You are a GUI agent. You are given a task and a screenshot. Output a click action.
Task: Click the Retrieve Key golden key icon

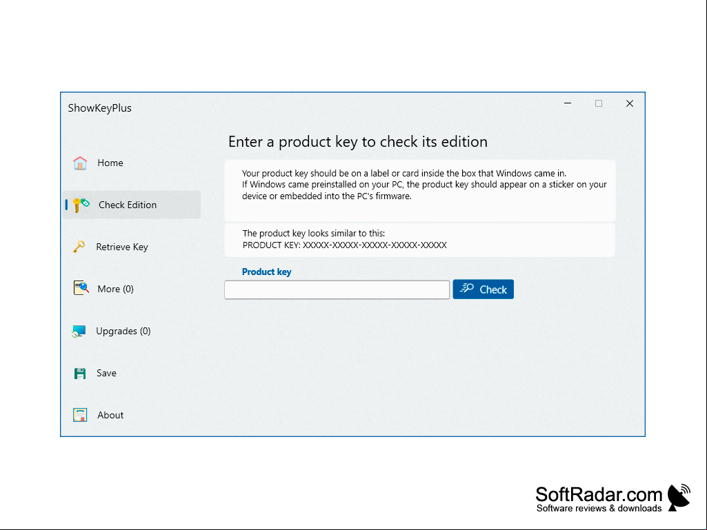click(x=79, y=247)
